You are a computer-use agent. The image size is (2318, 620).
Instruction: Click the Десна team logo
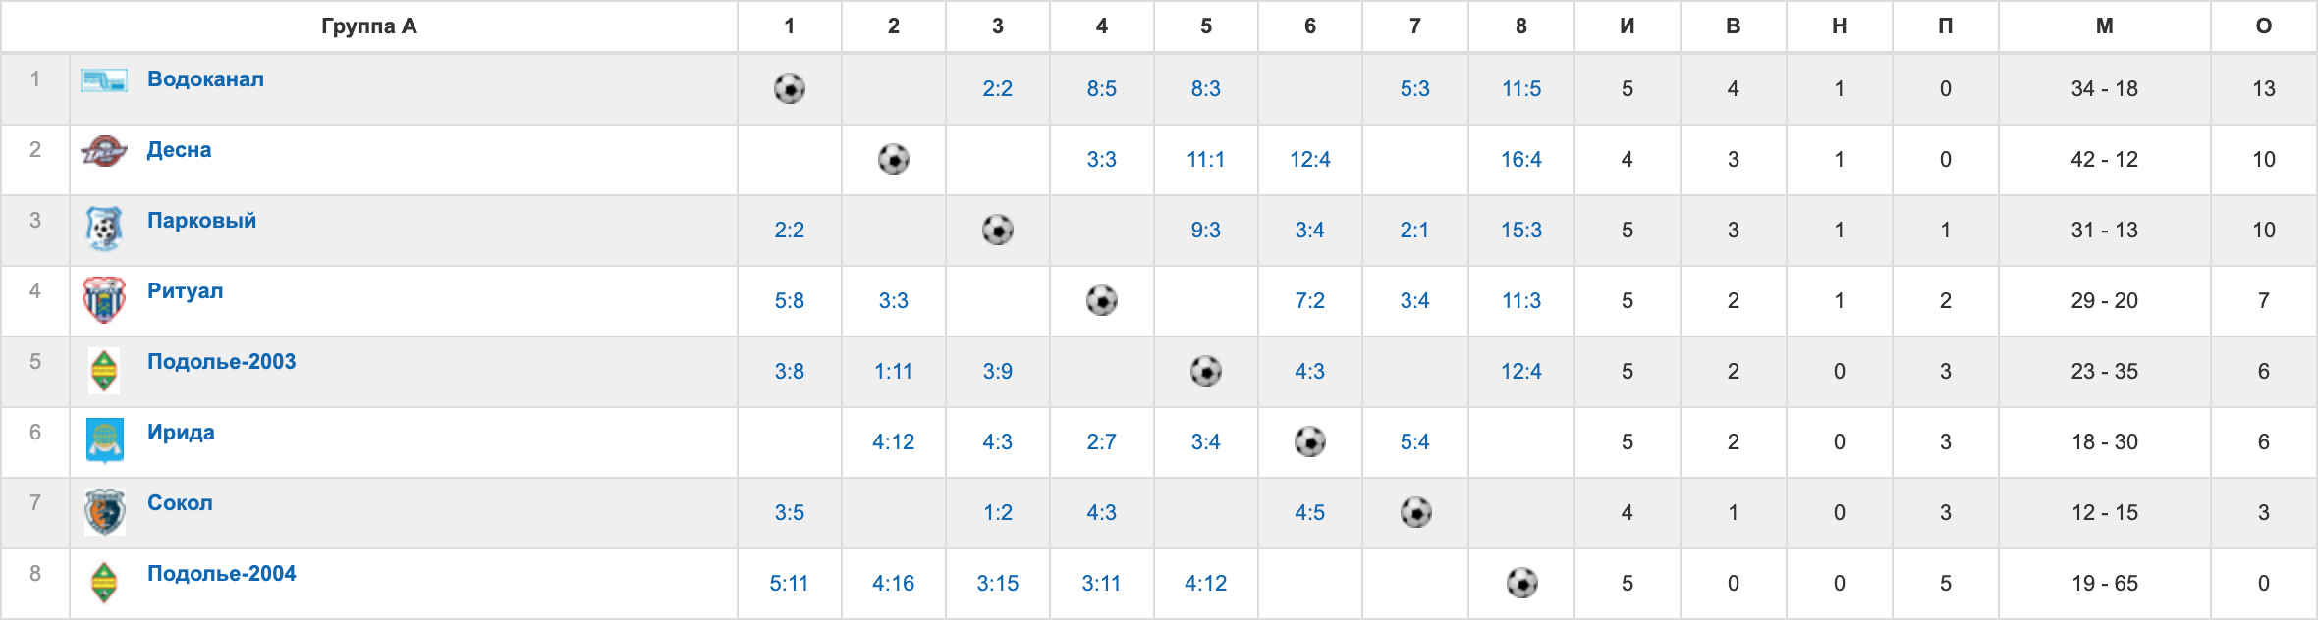[104, 151]
